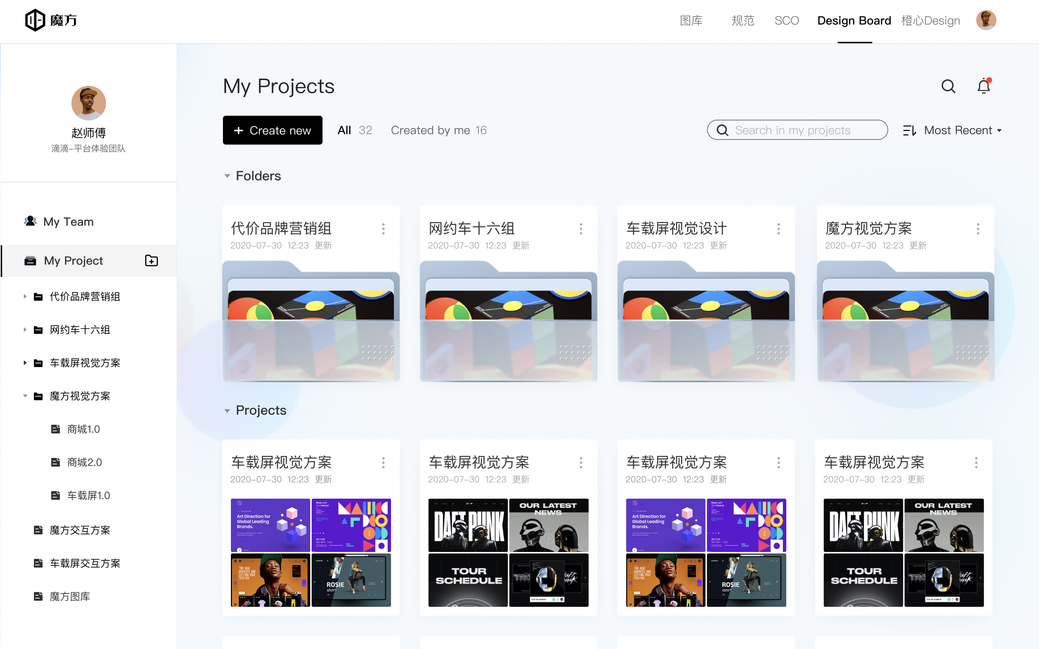Collapse the Folders section triangle
Screen dimensions: 1039x649
click(x=227, y=176)
